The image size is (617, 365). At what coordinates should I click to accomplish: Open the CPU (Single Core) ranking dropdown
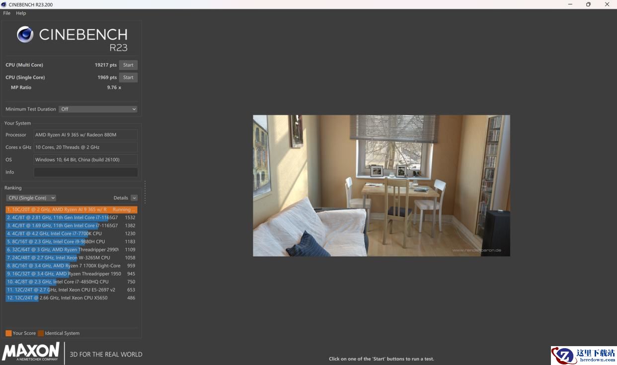pyautogui.click(x=31, y=198)
